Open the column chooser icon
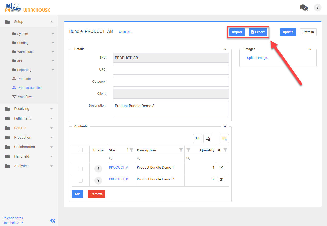 point(208,139)
